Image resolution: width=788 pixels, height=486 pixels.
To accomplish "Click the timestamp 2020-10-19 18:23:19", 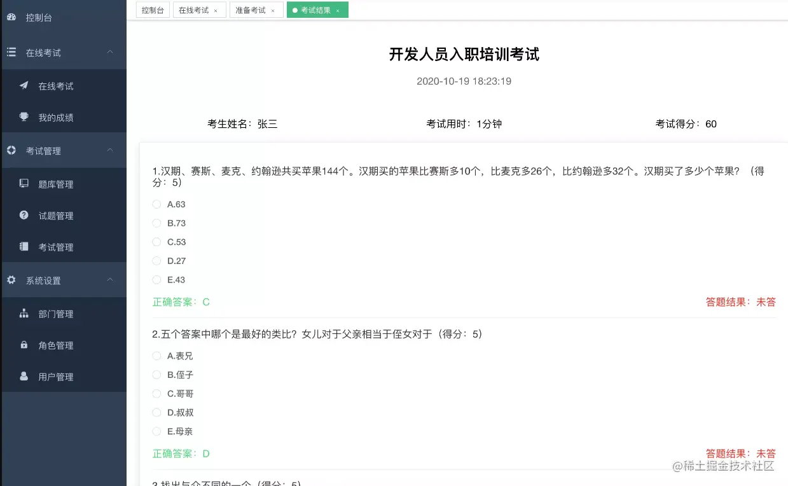I will (x=464, y=81).
